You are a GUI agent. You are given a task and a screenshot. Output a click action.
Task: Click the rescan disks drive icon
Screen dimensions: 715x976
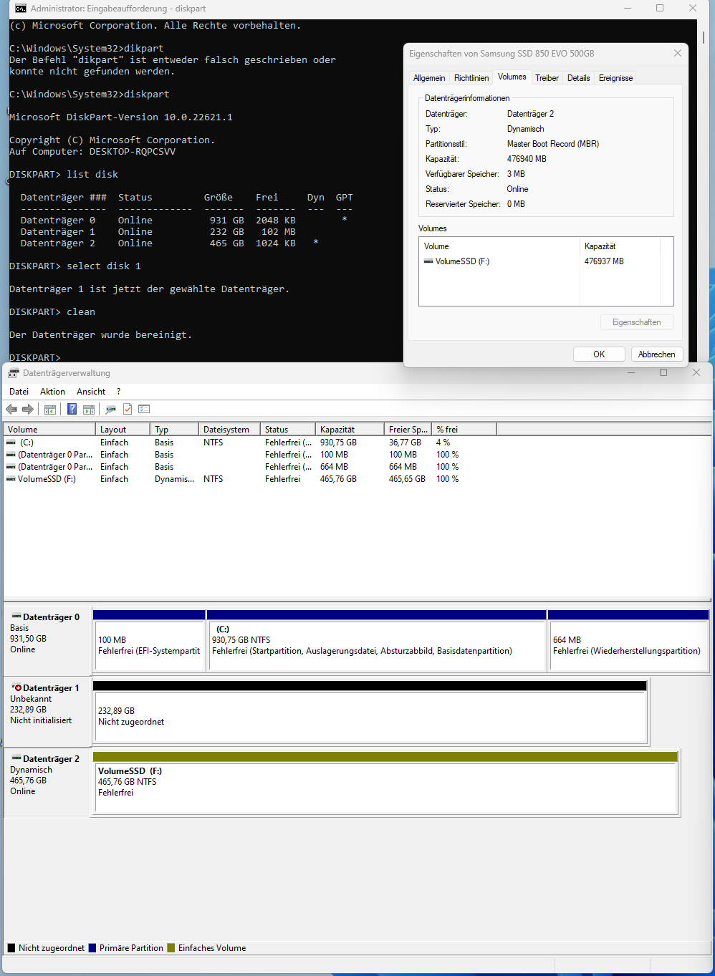(110, 410)
